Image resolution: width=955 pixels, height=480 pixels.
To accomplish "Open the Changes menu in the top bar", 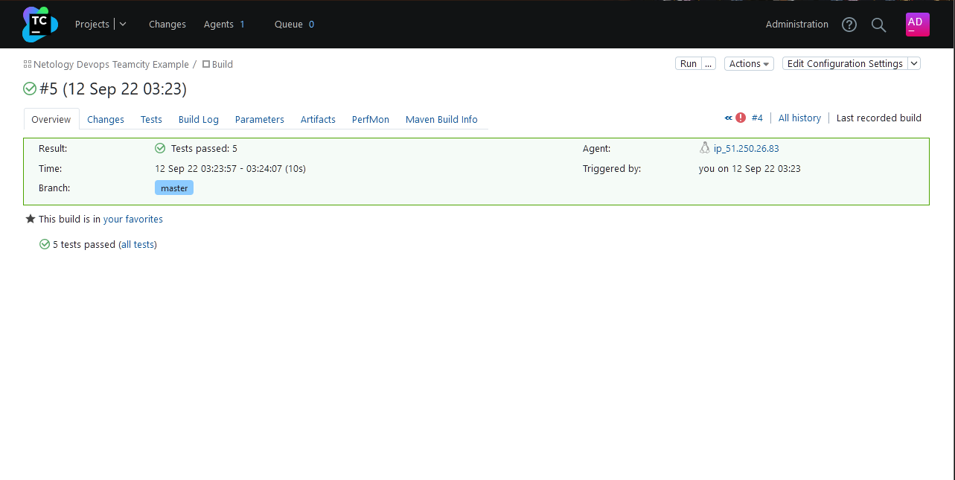I will 167,24.
